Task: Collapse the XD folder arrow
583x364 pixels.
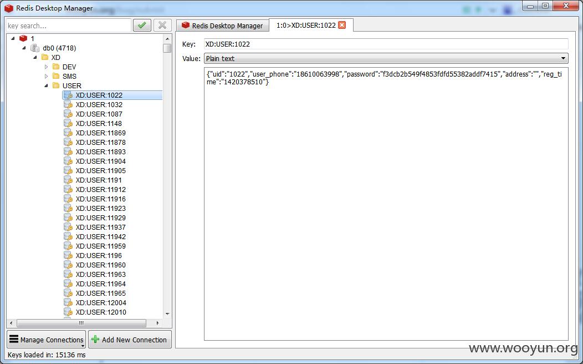Action: 35,57
